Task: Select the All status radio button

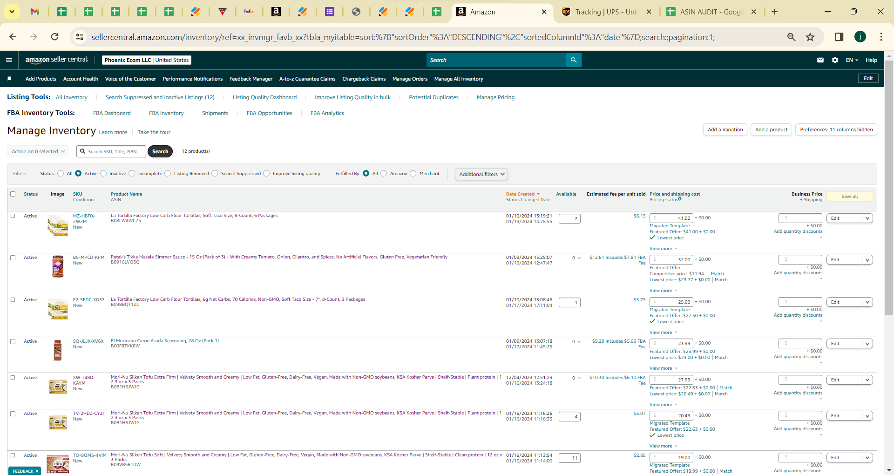Action: 61,173
